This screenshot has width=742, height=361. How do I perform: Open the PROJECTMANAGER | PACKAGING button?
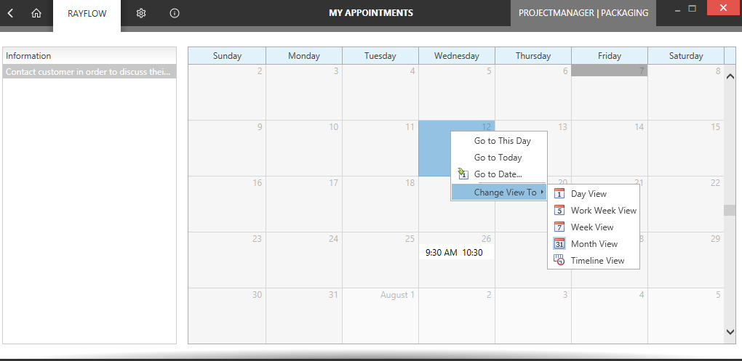(x=583, y=13)
